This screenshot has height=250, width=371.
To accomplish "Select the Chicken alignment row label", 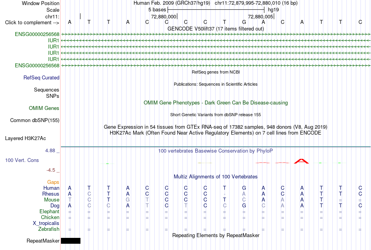I will 50,217.
